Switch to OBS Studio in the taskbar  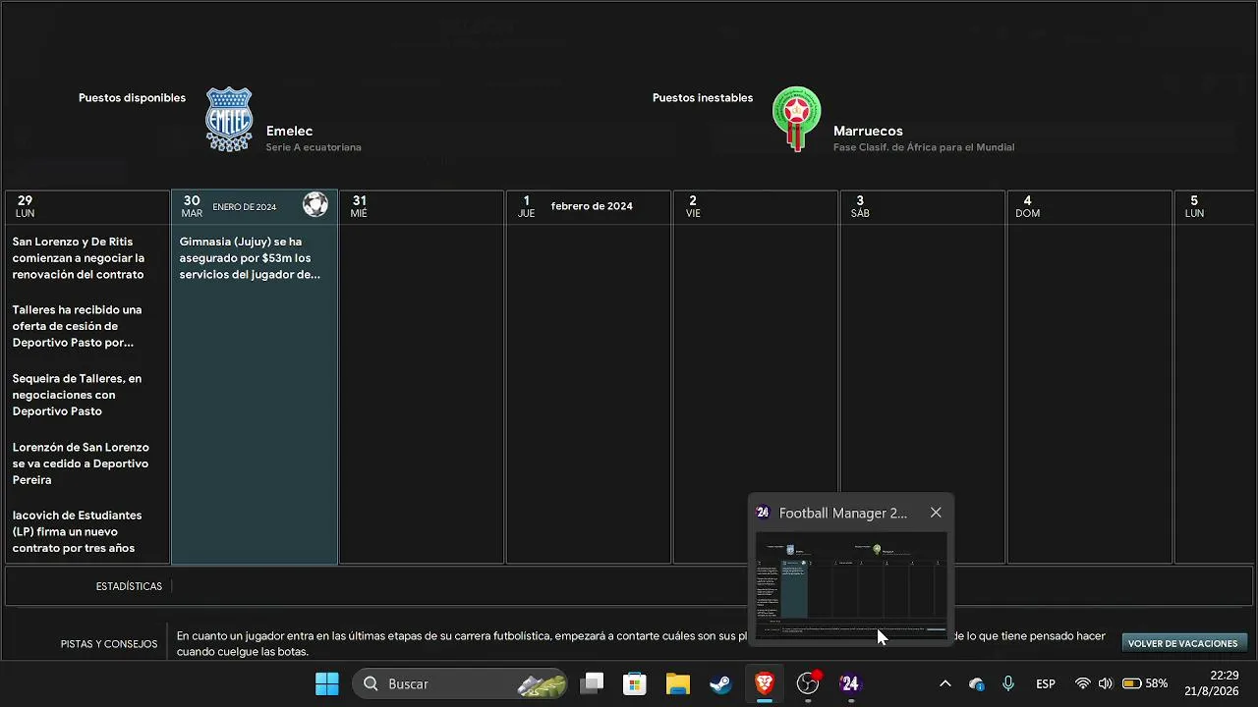click(808, 683)
